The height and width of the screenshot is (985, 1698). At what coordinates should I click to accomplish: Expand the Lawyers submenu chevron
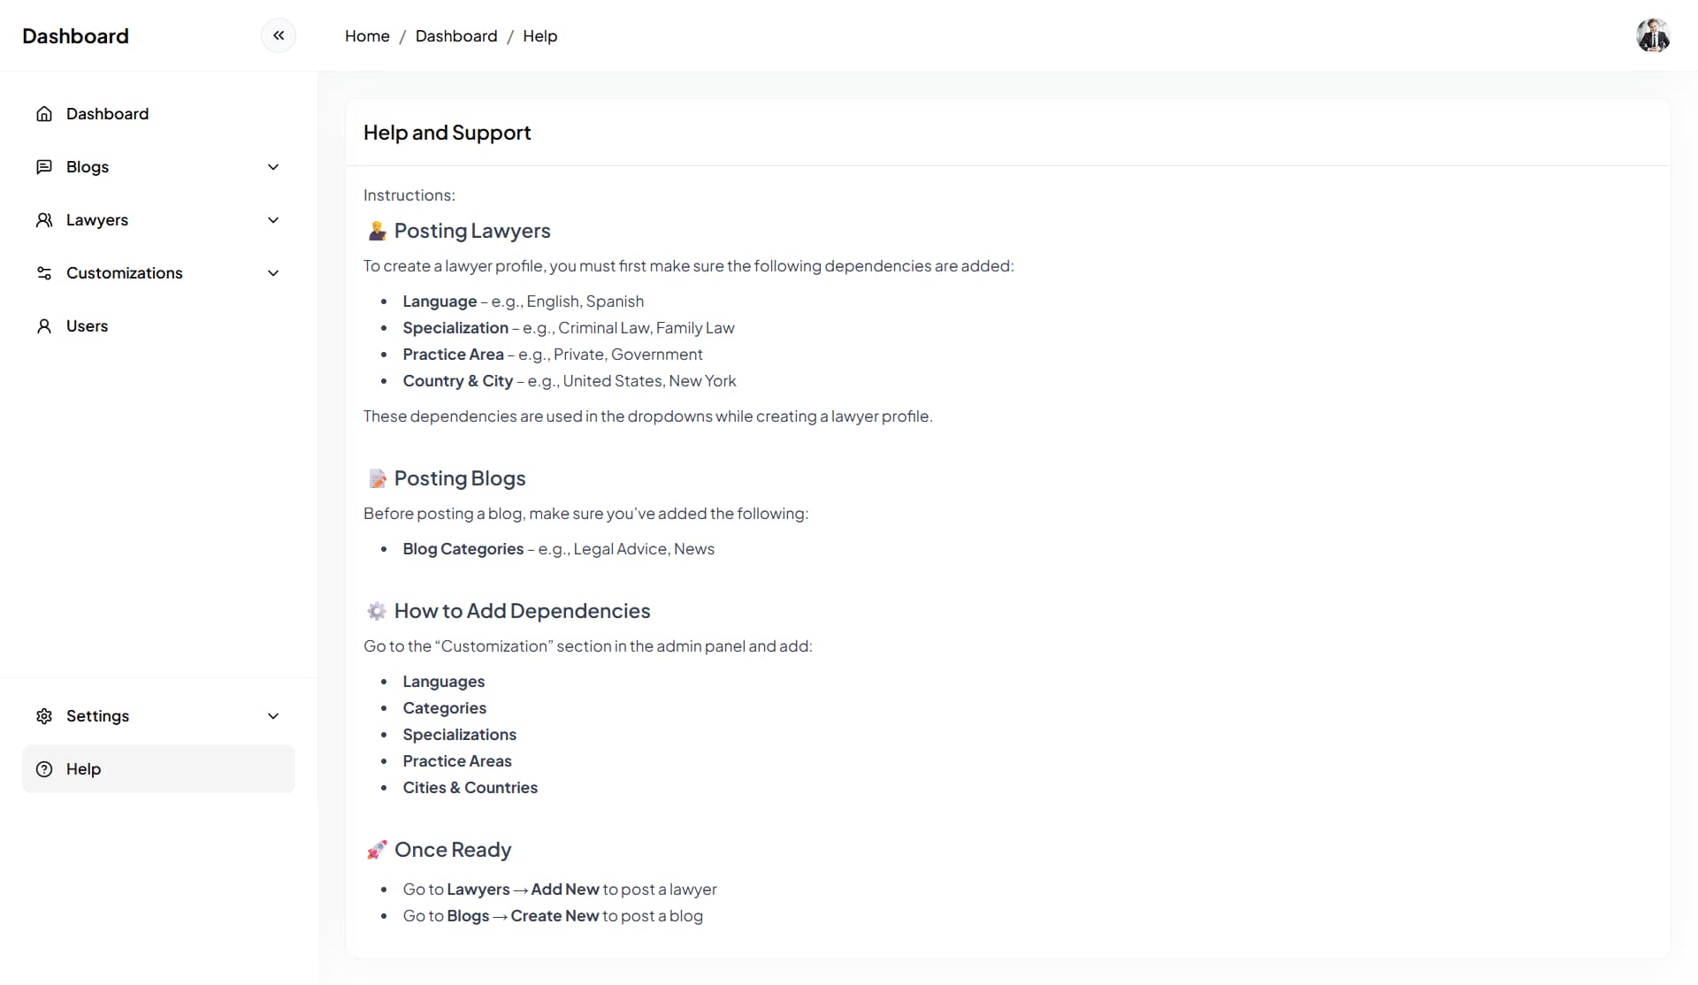[273, 220]
